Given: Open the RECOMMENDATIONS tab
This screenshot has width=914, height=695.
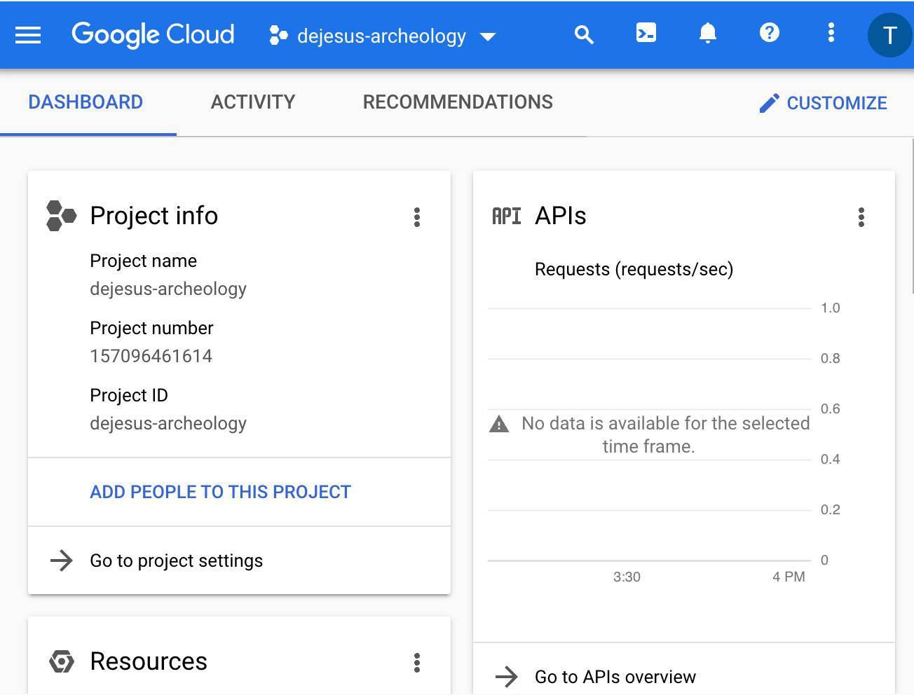Looking at the screenshot, I should click(457, 102).
